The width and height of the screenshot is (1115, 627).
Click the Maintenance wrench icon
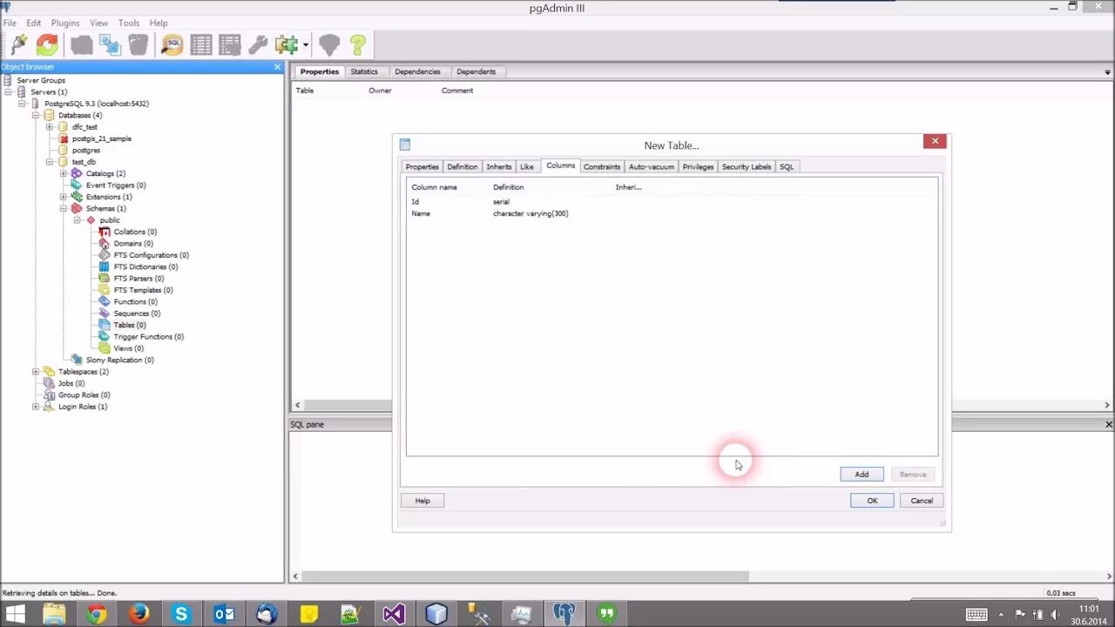pyautogui.click(x=258, y=44)
